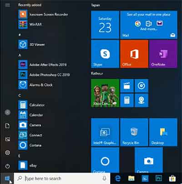Click the Type here to search box
The width and height of the screenshot is (182, 184).
[x=62, y=179]
